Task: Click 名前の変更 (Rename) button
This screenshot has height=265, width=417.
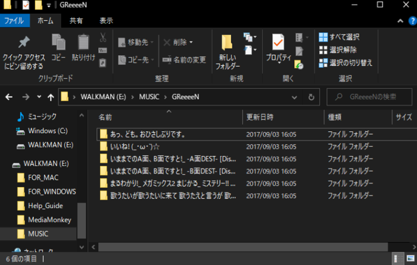Action: (x=184, y=59)
